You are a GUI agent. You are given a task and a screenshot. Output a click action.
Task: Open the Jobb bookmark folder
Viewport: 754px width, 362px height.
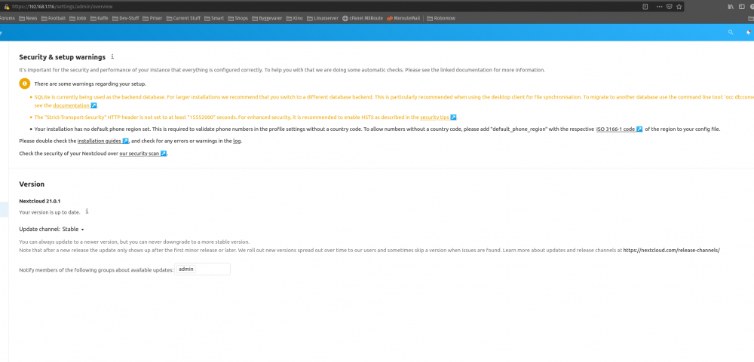78,18
